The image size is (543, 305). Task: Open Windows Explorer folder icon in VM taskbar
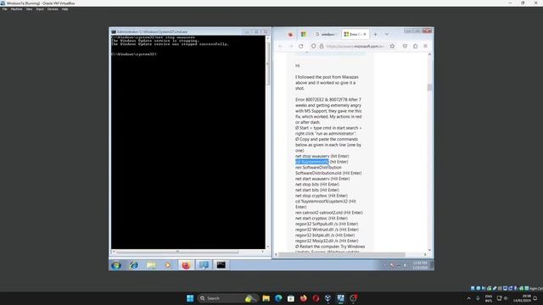pyautogui.click(x=151, y=265)
